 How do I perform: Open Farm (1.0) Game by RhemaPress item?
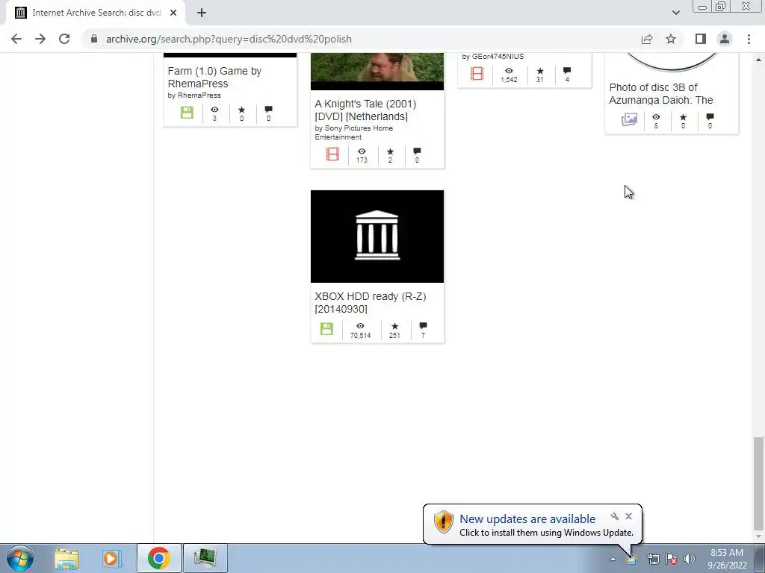(x=214, y=77)
